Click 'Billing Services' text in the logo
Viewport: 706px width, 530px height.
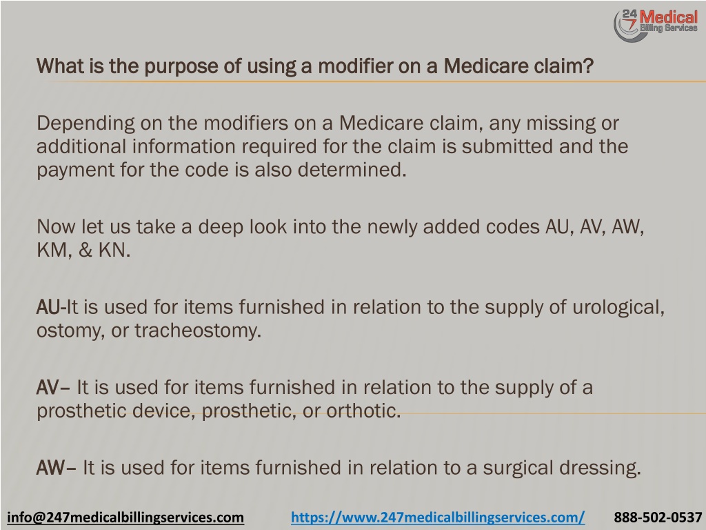pyautogui.click(x=669, y=28)
